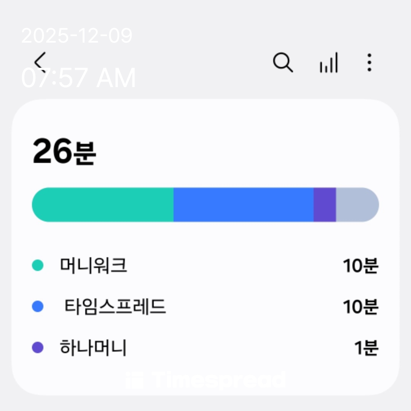This screenshot has height=411, width=411.
Task: Tap the purple dot beside 하나머니
Action: coord(38,347)
